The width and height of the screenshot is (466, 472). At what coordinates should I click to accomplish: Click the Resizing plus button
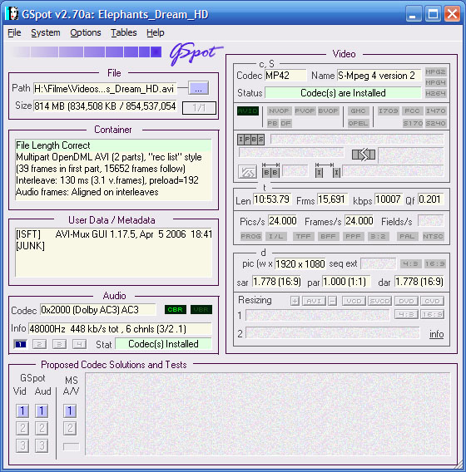tap(295, 301)
